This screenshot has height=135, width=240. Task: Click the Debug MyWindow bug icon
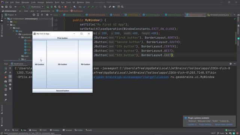click(x=52, y=7)
